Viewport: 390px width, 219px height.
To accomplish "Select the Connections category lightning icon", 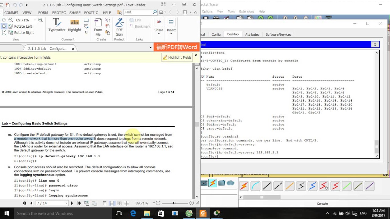I will pos(212,183).
